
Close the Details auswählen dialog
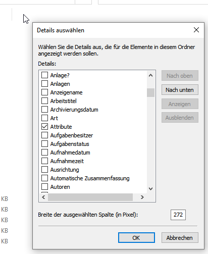[196, 30]
